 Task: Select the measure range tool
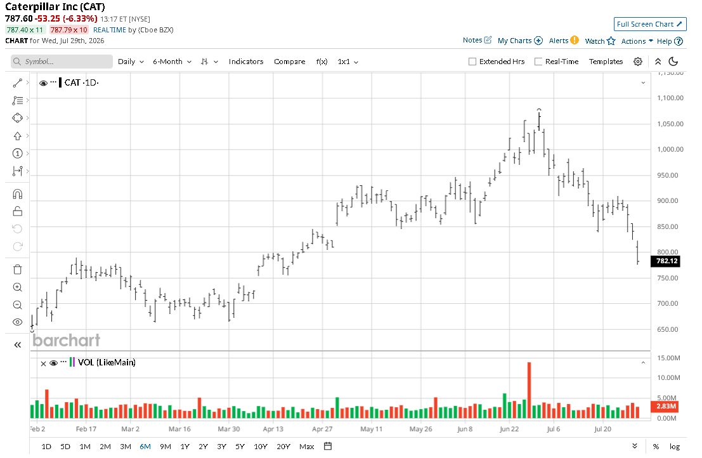pos(18,171)
